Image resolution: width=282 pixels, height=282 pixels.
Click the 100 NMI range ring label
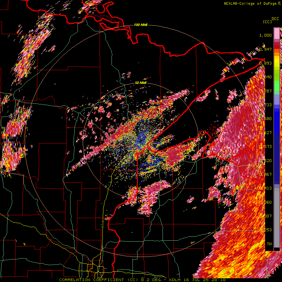(141, 25)
